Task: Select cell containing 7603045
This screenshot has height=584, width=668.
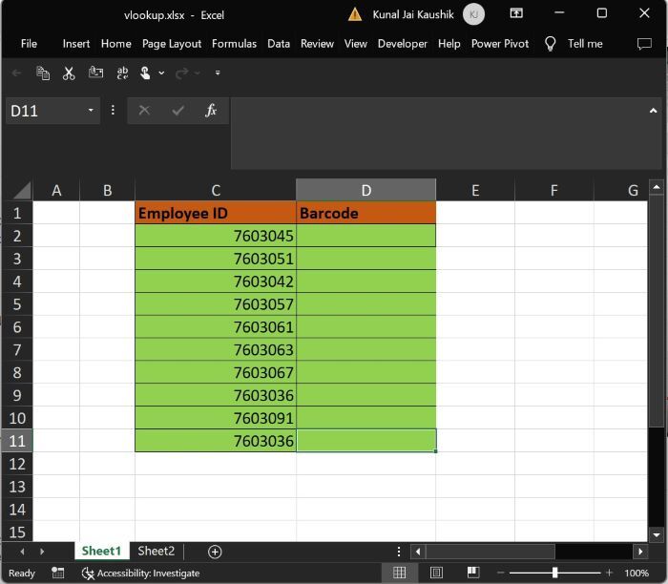Action: (x=216, y=236)
